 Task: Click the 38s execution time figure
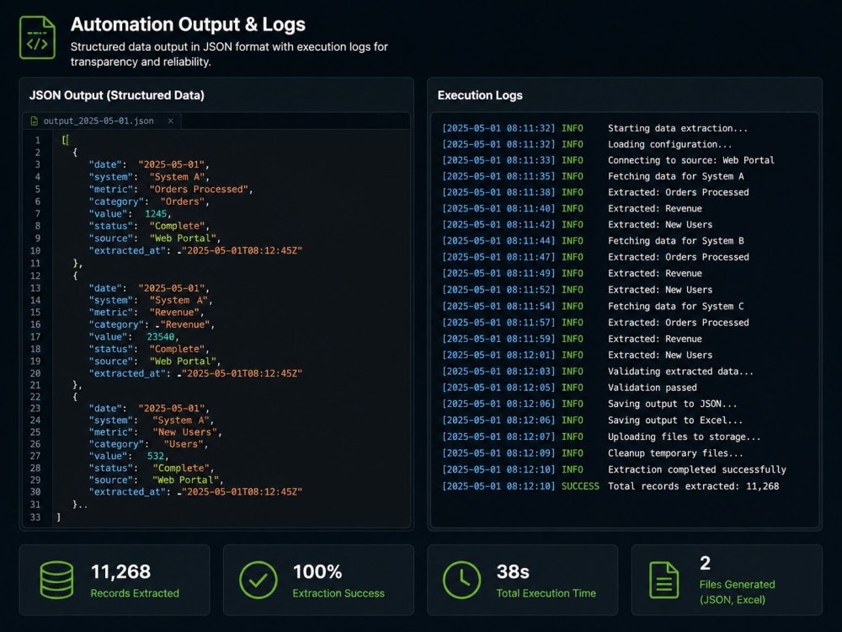(513, 572)
